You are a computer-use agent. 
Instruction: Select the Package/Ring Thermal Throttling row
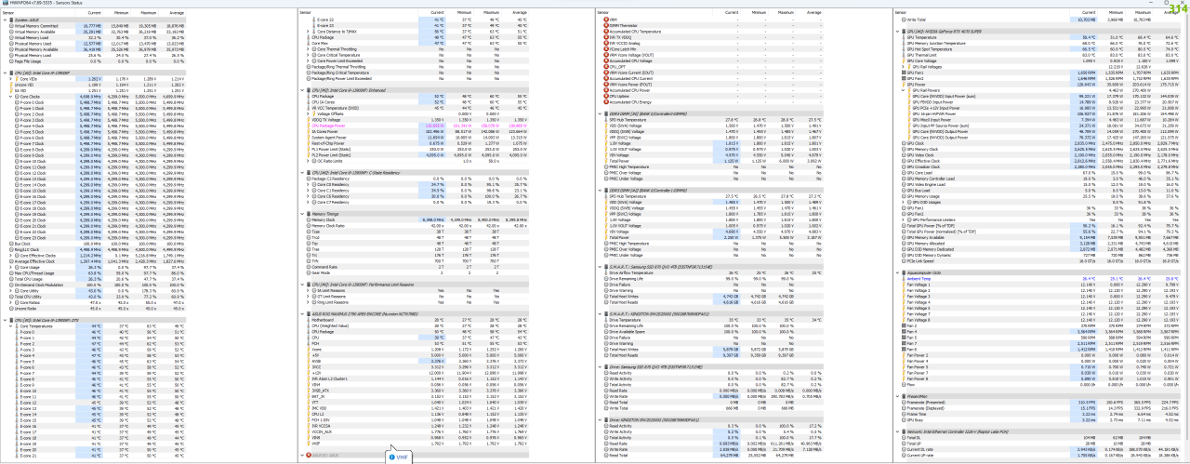416,65
